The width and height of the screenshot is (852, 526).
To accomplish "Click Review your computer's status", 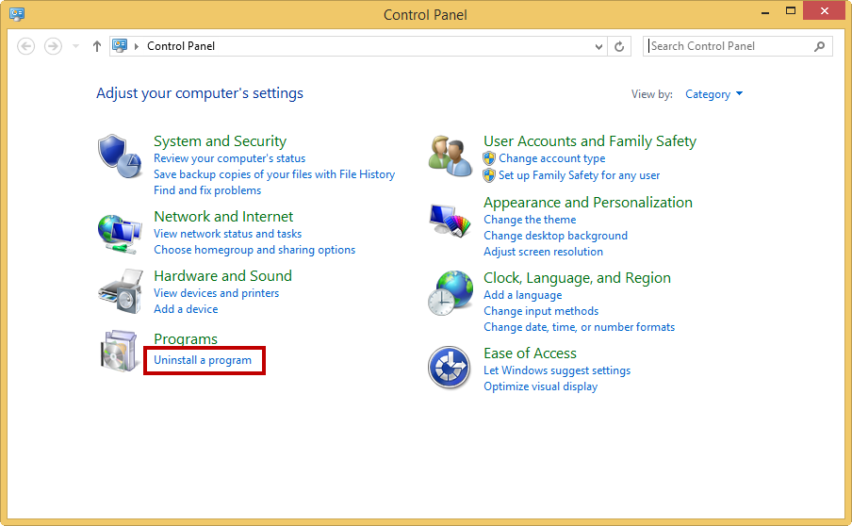I will [x=229, y=158].
